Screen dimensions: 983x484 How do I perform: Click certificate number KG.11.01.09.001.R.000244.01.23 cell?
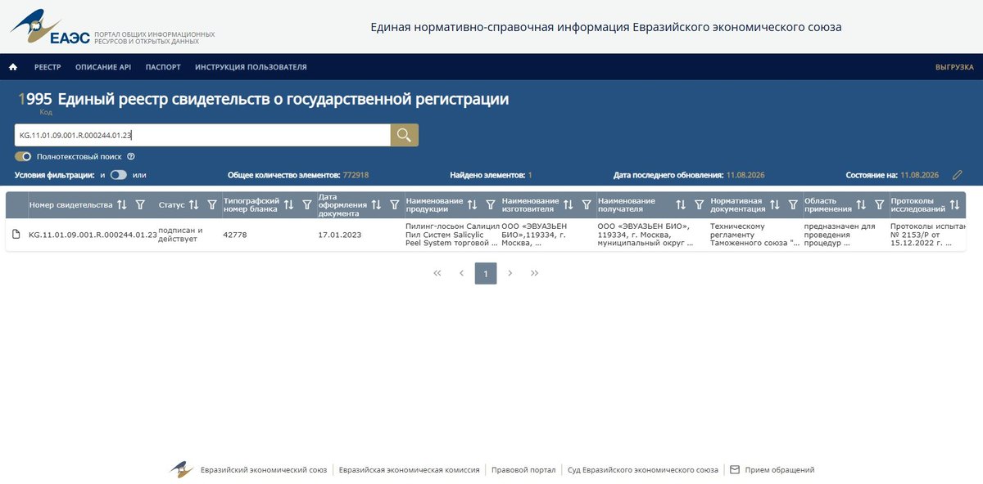coord(93,235)
